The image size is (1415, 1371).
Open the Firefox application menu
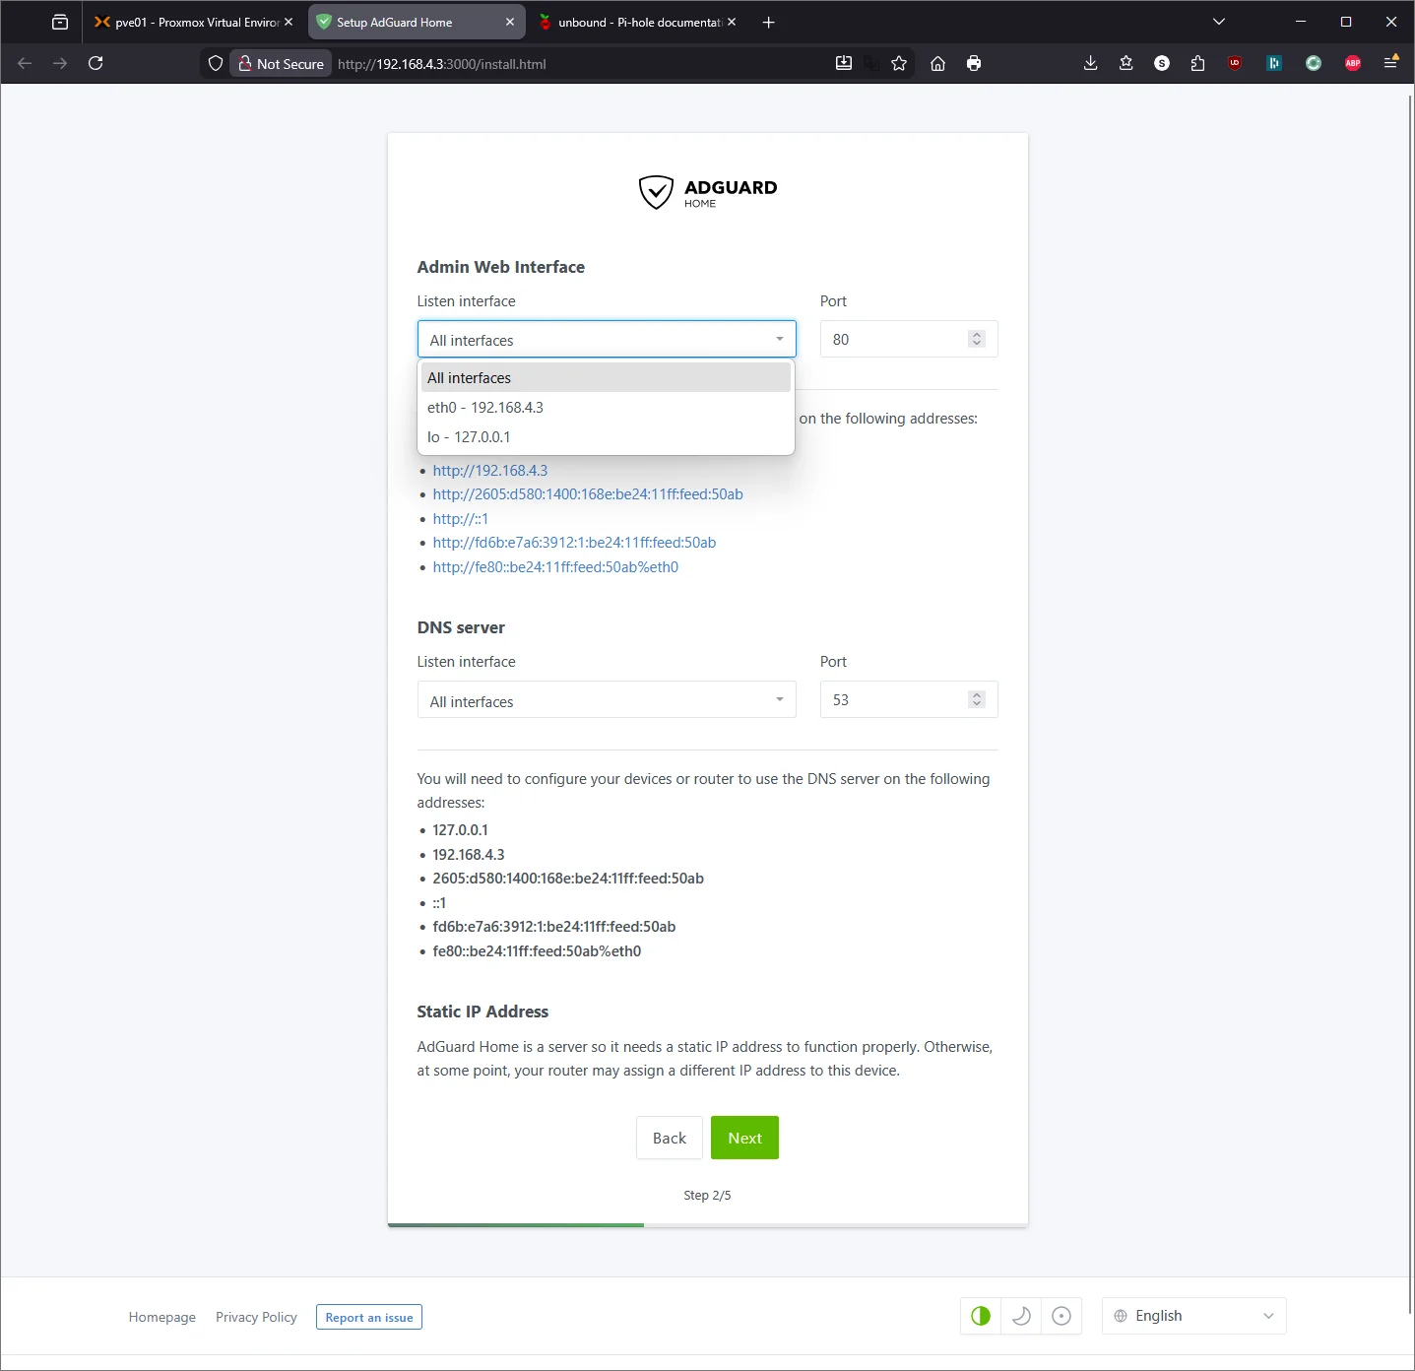tap(1391, 62)
